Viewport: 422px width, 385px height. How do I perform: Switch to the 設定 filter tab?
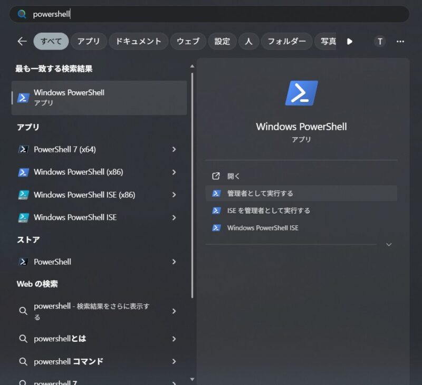pos(222,41)
